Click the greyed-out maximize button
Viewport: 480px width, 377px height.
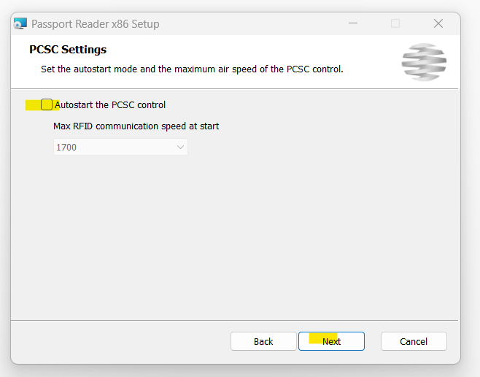tap(395, 23)
